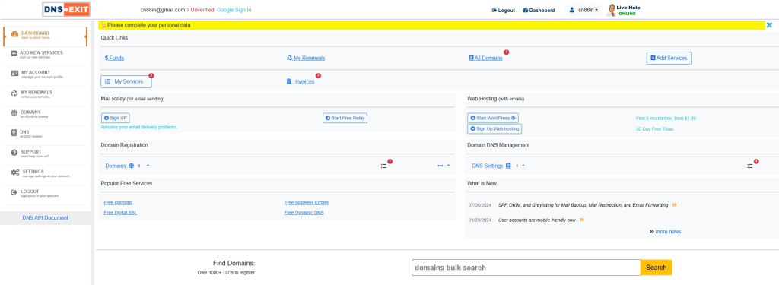Expand the Domains count dropdown arrow
Screen dimensions: 779x285
click(x=148, y=166)
